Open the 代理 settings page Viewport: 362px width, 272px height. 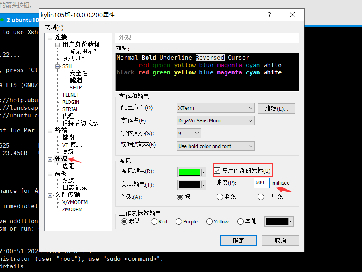(68, 116)
